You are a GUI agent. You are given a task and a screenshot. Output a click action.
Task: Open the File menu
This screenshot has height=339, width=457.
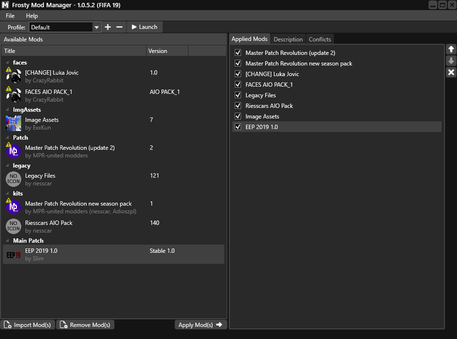(10, 16)
